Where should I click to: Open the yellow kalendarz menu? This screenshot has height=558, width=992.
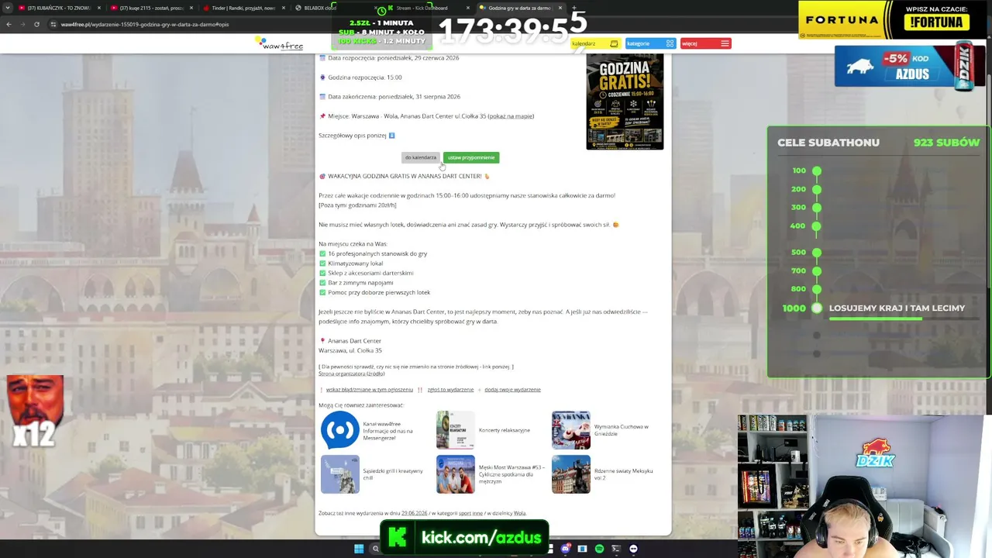pyautogui.click(x=595, y=43)
